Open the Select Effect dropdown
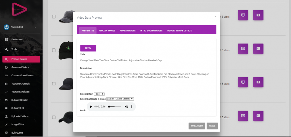Viewport: 291px width, 137px height. 99,94
